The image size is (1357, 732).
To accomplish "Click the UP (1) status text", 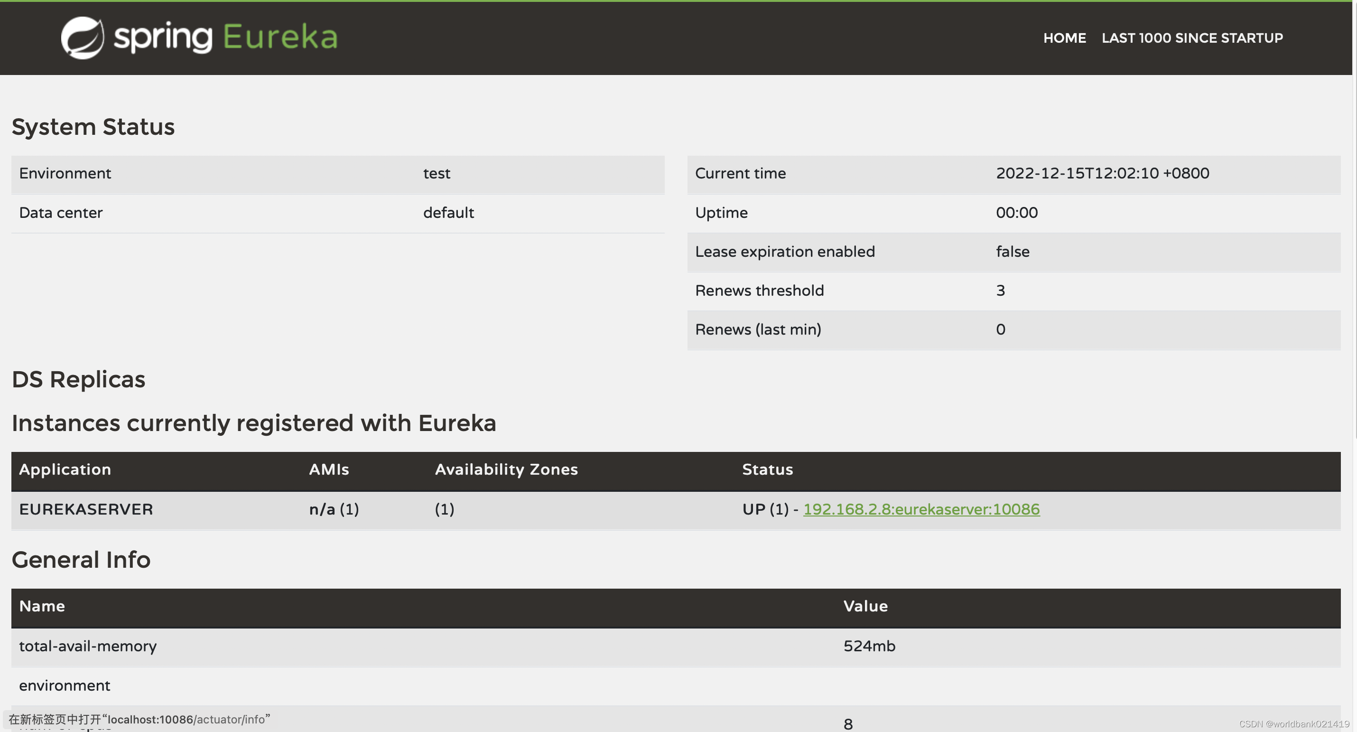I will pos(765,510).
